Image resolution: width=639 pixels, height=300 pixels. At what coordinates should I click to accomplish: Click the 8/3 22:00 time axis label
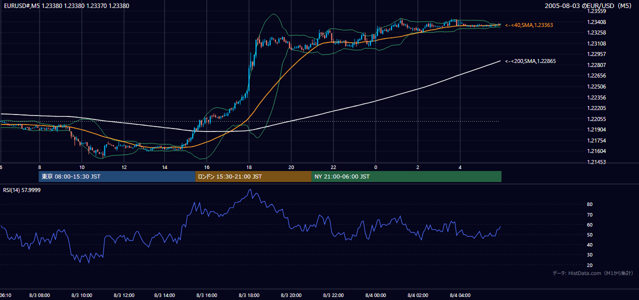[x=333, y=295]
